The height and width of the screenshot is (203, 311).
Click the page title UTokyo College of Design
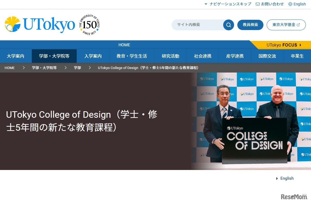[x=82, y=121]
